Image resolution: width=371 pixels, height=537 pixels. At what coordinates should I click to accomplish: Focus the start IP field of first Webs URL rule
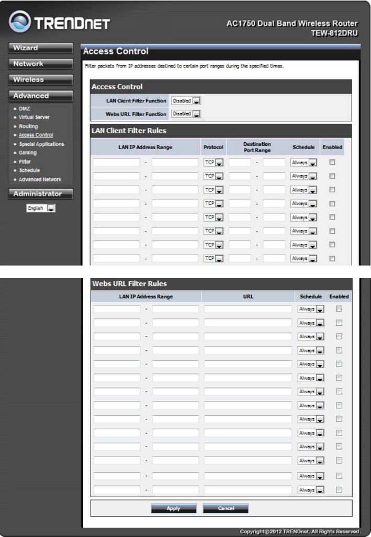(117, 309)
